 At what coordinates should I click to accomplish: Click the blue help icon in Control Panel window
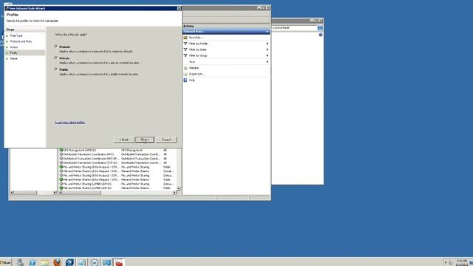tap(321, 35)
